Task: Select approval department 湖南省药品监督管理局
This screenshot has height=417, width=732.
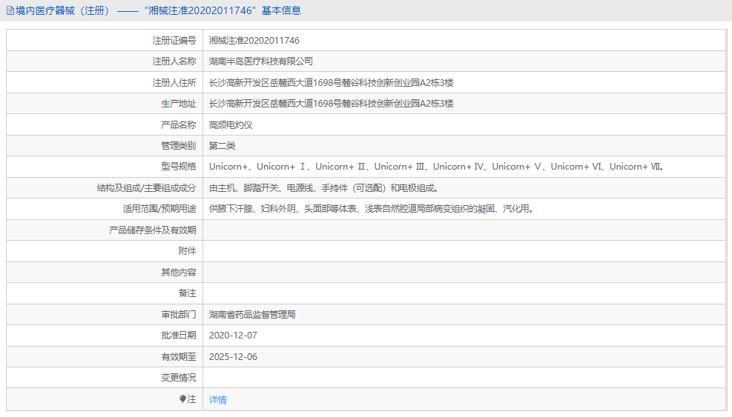Action: (x=252, y=315)
